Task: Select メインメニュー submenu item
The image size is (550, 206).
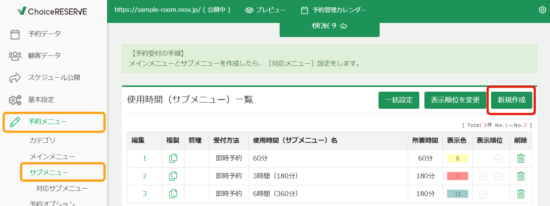Action: (52, 157)
